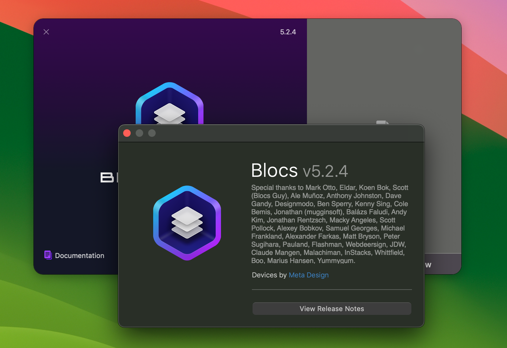Click the 5.2.4 version label in welcome window
Viewport: 507px width, 348px height.
click(288, 32)
